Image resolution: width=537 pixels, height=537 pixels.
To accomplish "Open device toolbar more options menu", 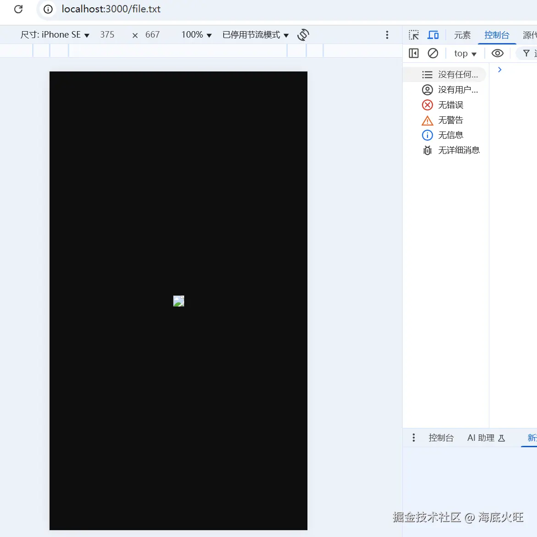I will 387,34.
